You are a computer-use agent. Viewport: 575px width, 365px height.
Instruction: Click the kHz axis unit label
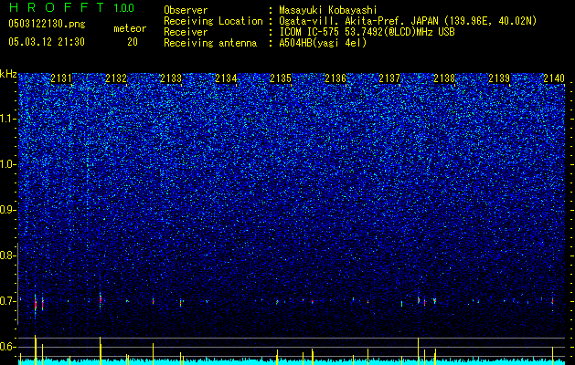[8, 74]
